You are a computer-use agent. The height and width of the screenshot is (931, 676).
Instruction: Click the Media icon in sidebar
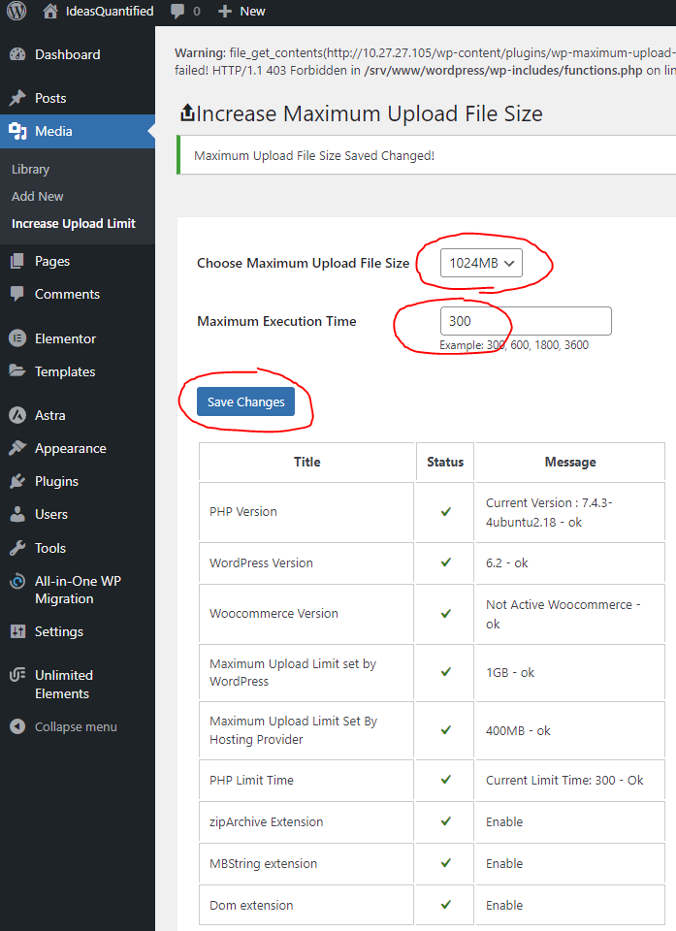[17, 131]
